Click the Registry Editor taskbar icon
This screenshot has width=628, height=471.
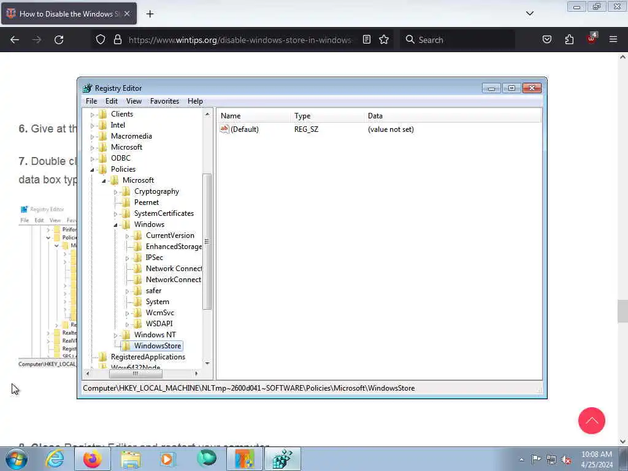[x=283, y=459]
